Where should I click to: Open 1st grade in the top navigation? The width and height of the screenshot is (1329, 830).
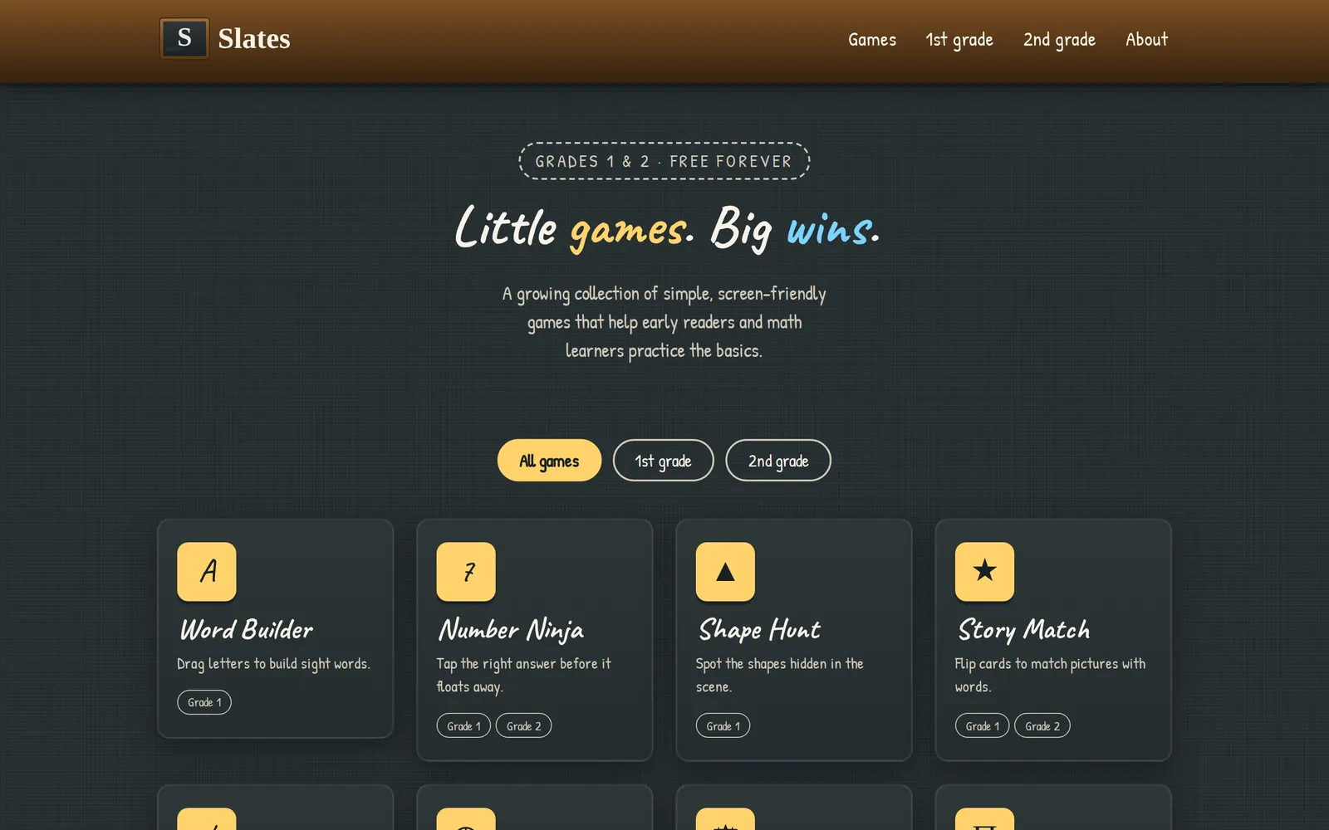959,39
